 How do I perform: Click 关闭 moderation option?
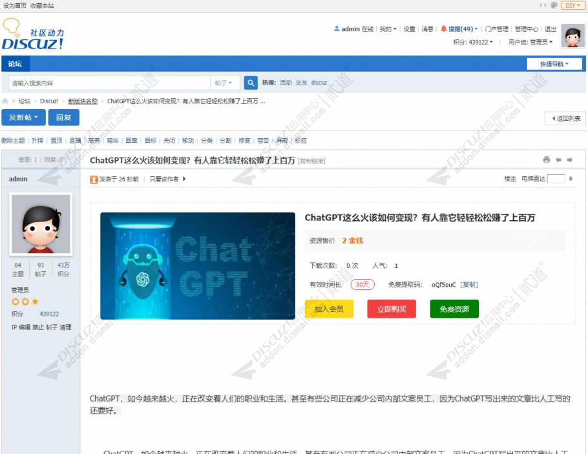click(169, 141)
